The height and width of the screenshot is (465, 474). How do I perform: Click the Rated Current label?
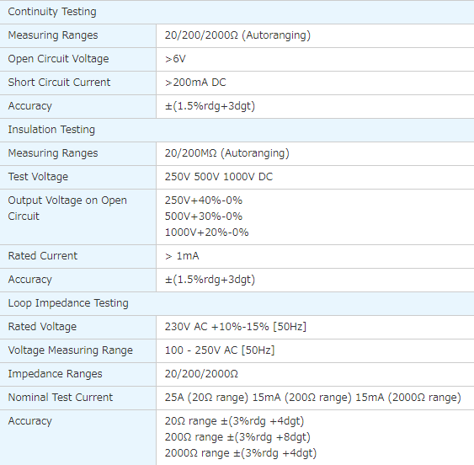43,256
